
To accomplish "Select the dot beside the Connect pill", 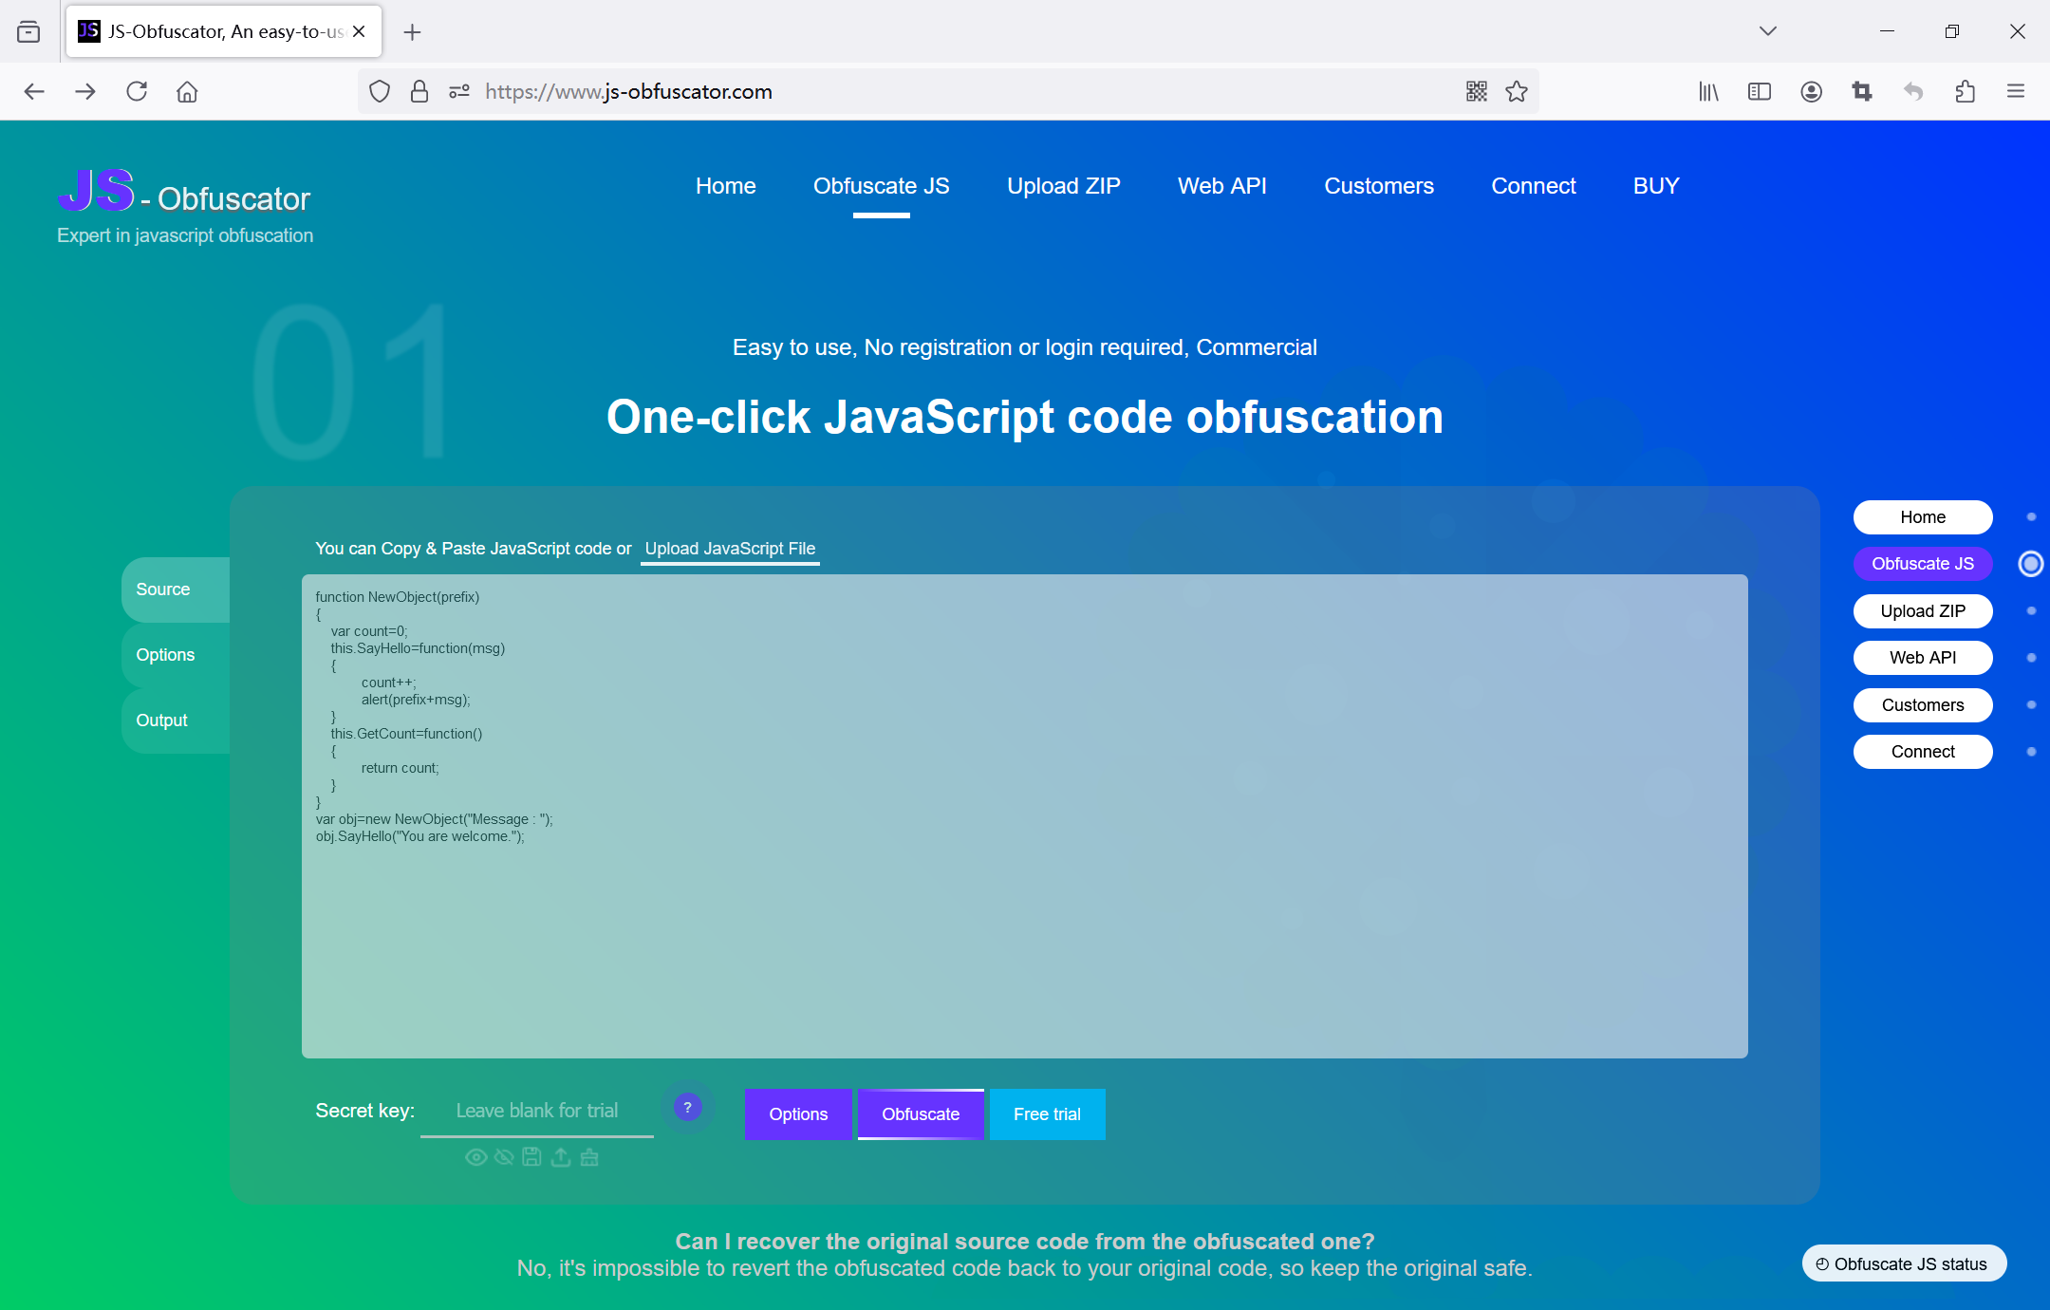I will tap(2031, 752).
